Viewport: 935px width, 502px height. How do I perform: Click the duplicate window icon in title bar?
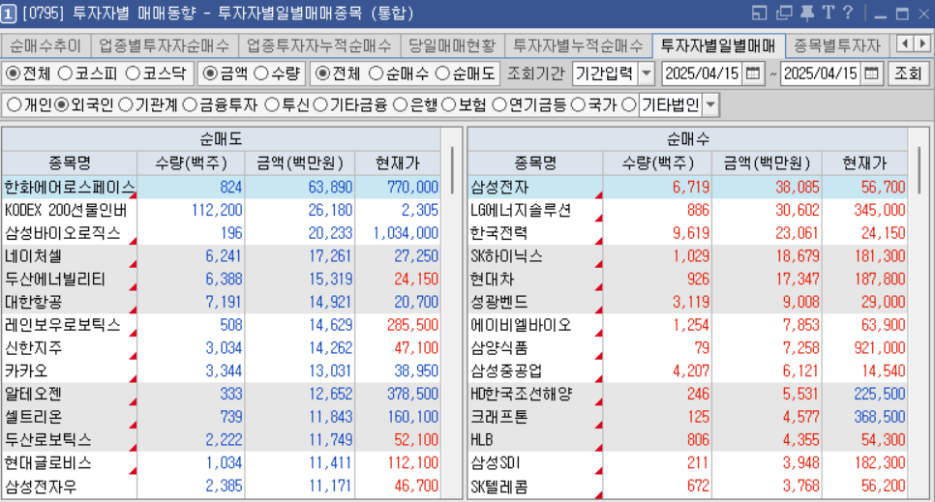pyautogui.click(x=784, y=14)
